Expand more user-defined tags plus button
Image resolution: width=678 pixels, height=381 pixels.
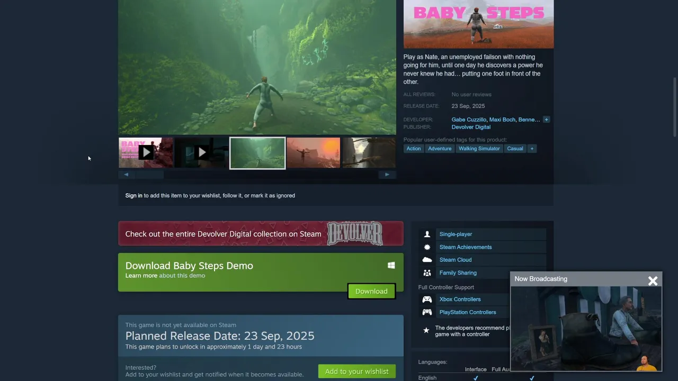click(532, 149)
